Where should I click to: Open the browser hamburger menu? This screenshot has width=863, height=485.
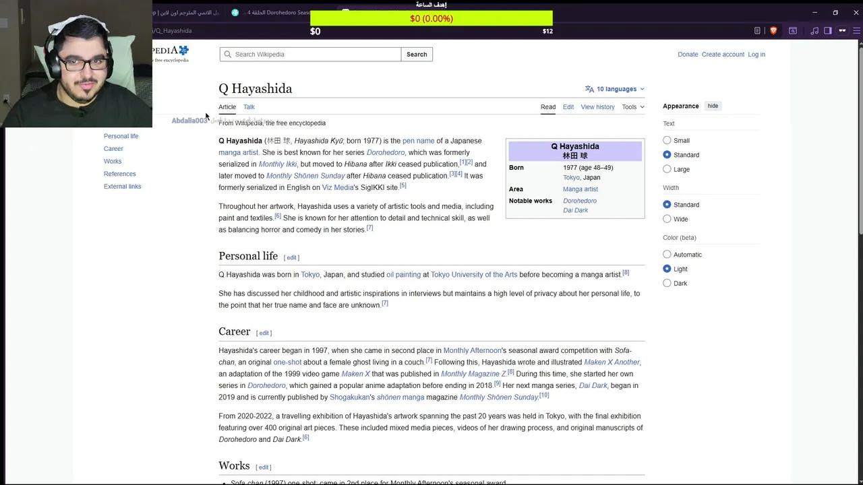pyautogui.click(x=856, y=30)
